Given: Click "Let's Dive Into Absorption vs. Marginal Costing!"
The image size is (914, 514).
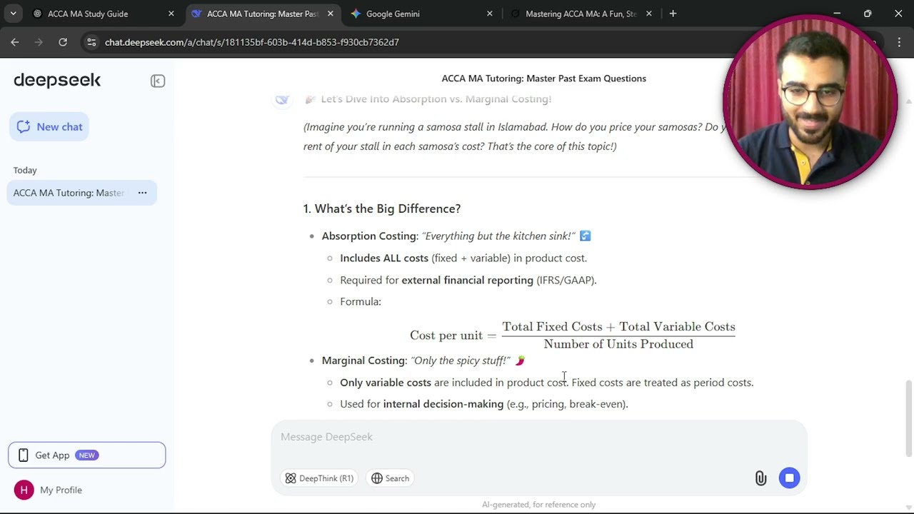Looking at the screenshot, I should [x=436, y=99].
